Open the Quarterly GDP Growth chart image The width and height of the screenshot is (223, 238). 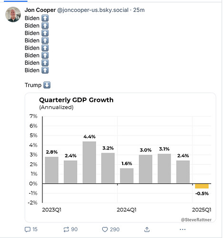(x=120, y=158)
